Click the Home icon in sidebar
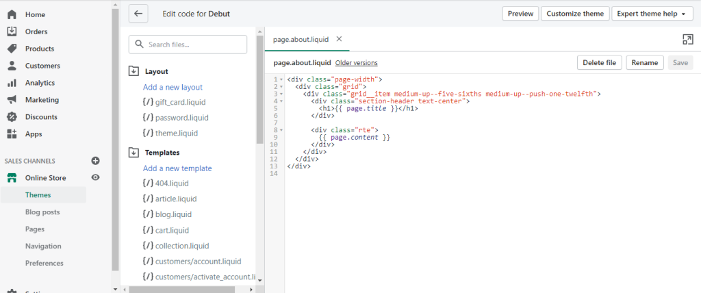The height and width of the screenshot is (293, 701). click(12, 14)
